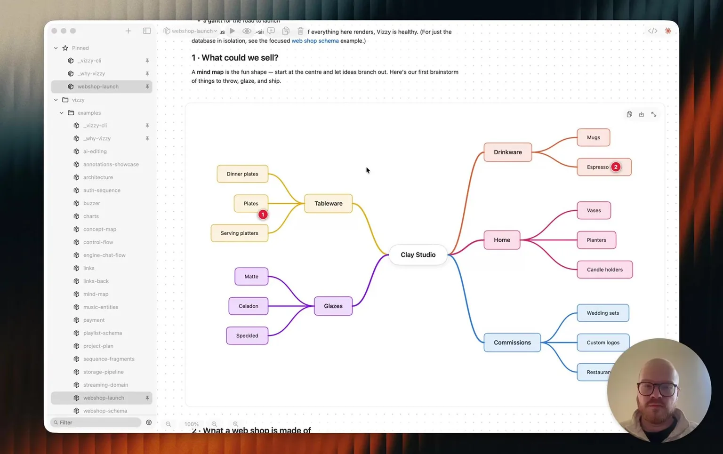This screenshot has height=454, width=723.
Task: Unpin webshop-launch in the Pinned section
Action: pyautogui.click(x=147, y=87)
